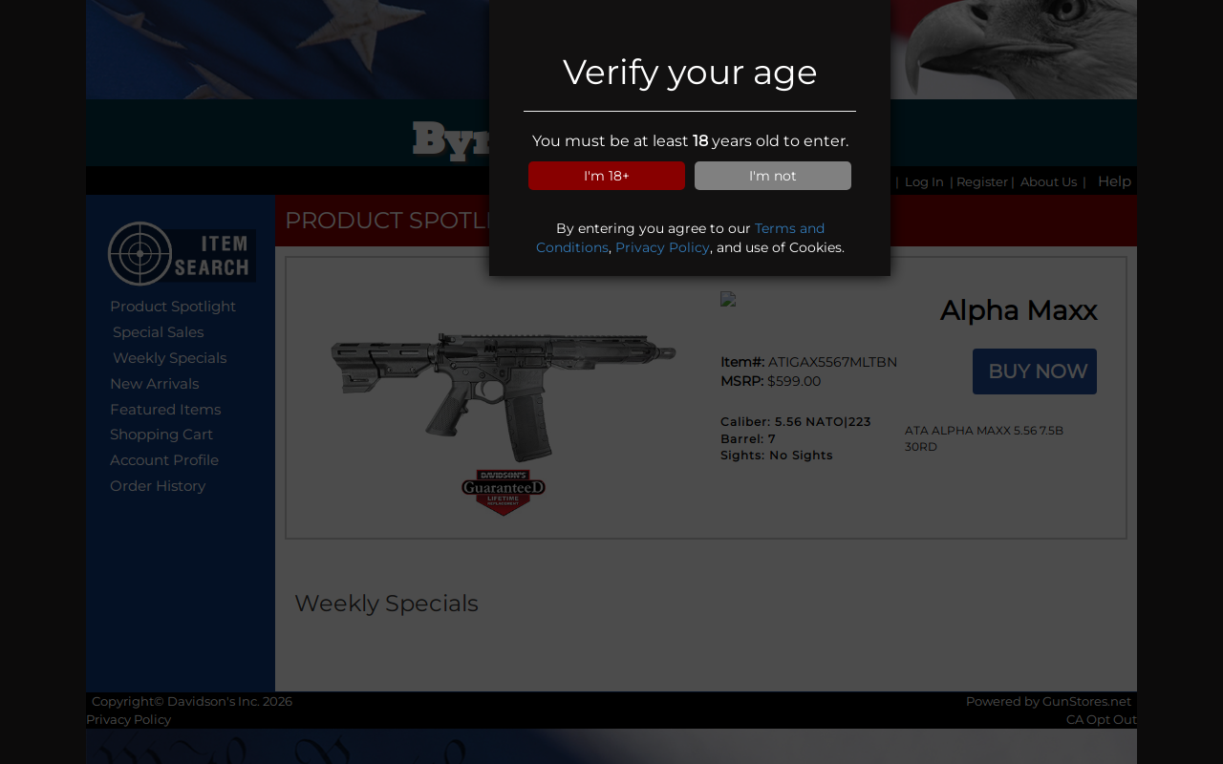Click the CA Opt Out link
Screen dimensions: 1223x764
[1102, 720]
